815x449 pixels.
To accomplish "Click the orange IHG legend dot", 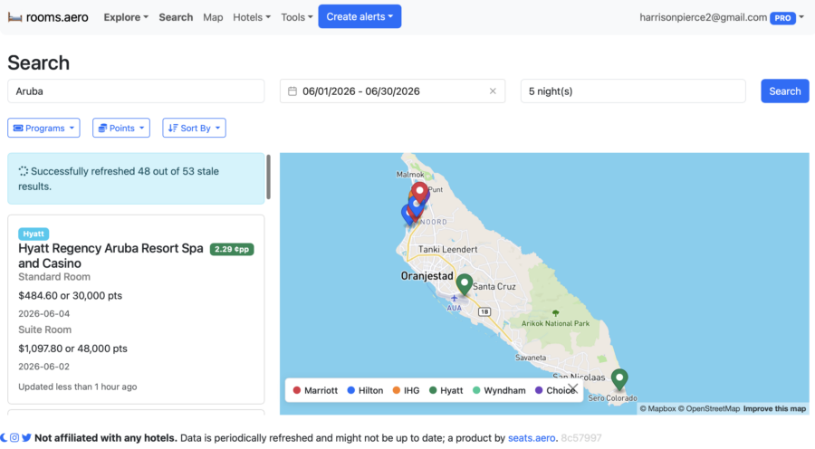I will 396,390.
